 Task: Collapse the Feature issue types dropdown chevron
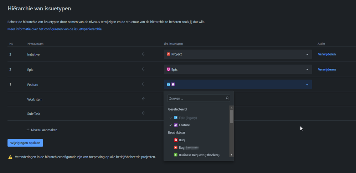[307, 85]
